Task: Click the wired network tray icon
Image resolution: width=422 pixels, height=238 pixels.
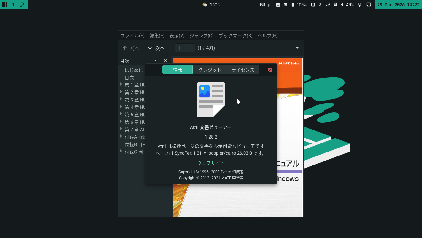Action: (x=313, y=5)
